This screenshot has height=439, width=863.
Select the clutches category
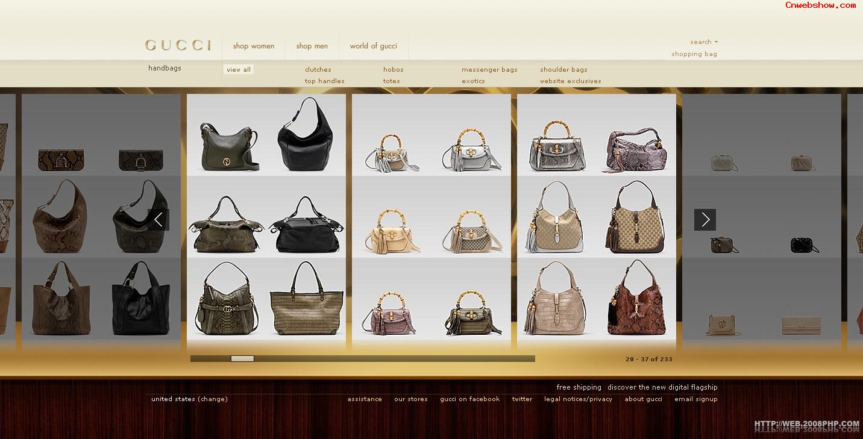(318, 70)
